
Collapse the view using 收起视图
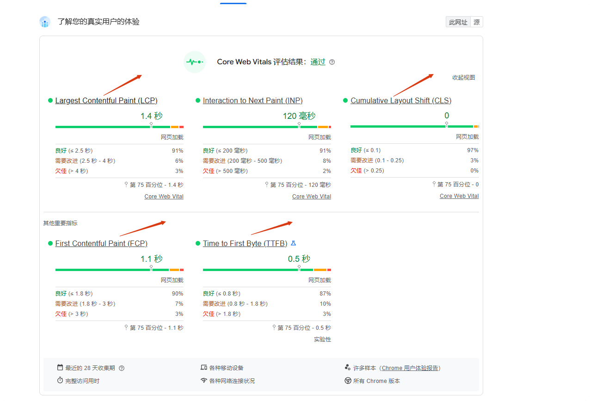click(x=463, y=77)
